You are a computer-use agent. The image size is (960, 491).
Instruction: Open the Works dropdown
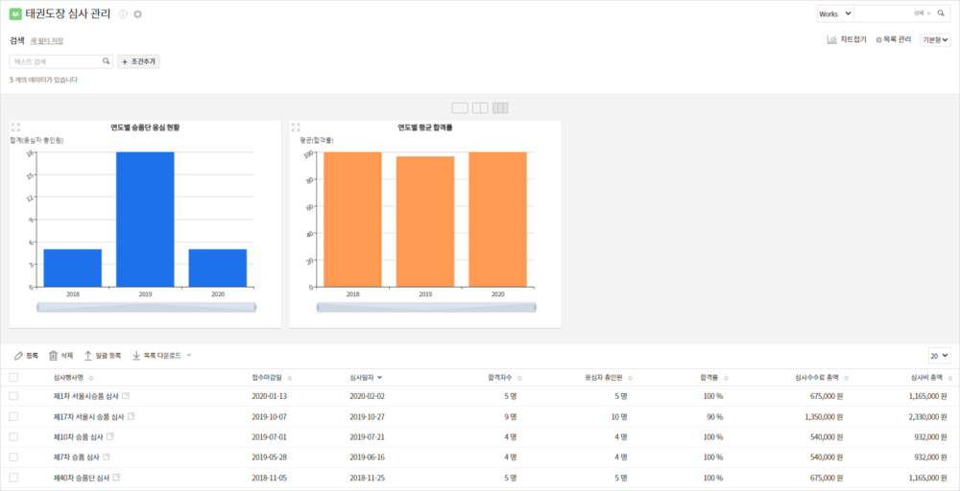835,13
